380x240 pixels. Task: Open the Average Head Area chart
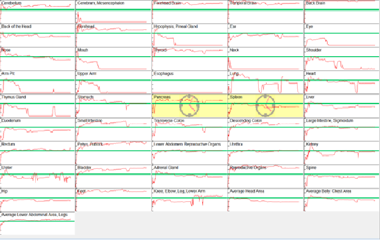pos(265,200)
